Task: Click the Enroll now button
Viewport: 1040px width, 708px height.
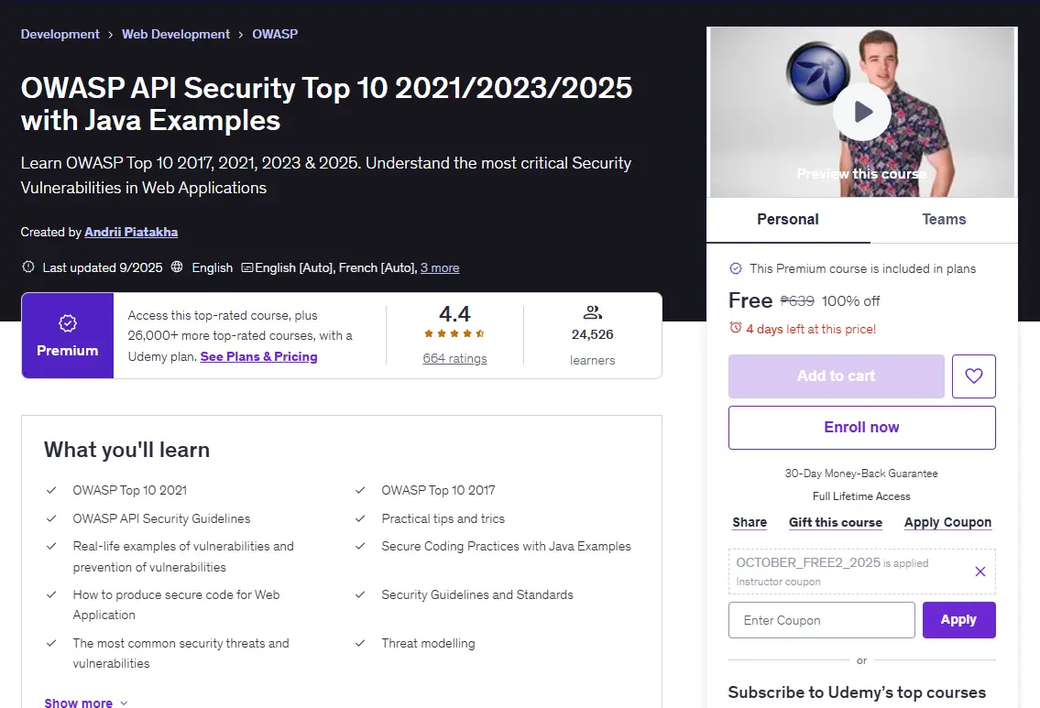Action: 861,428
